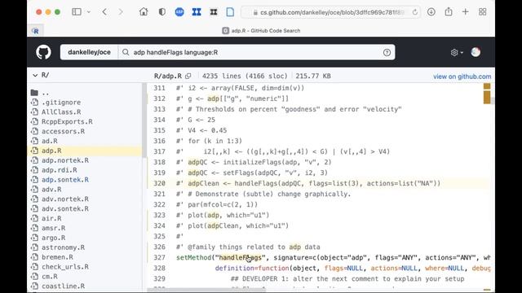Select the adp.R - GitHub Code Search tab
Screen dimensions: 522x293
261,31
